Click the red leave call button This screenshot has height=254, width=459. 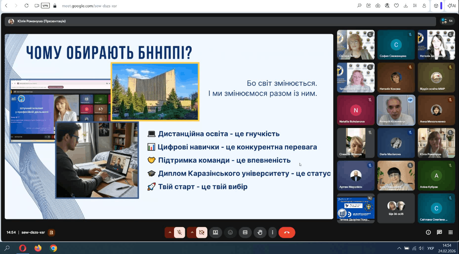(287, 232)
